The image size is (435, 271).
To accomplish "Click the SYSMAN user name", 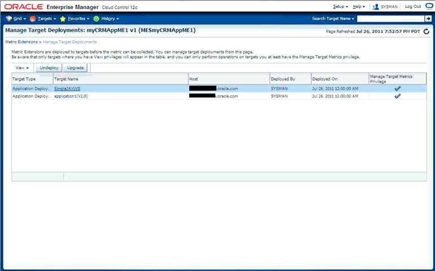I will [x=389, y=7].
